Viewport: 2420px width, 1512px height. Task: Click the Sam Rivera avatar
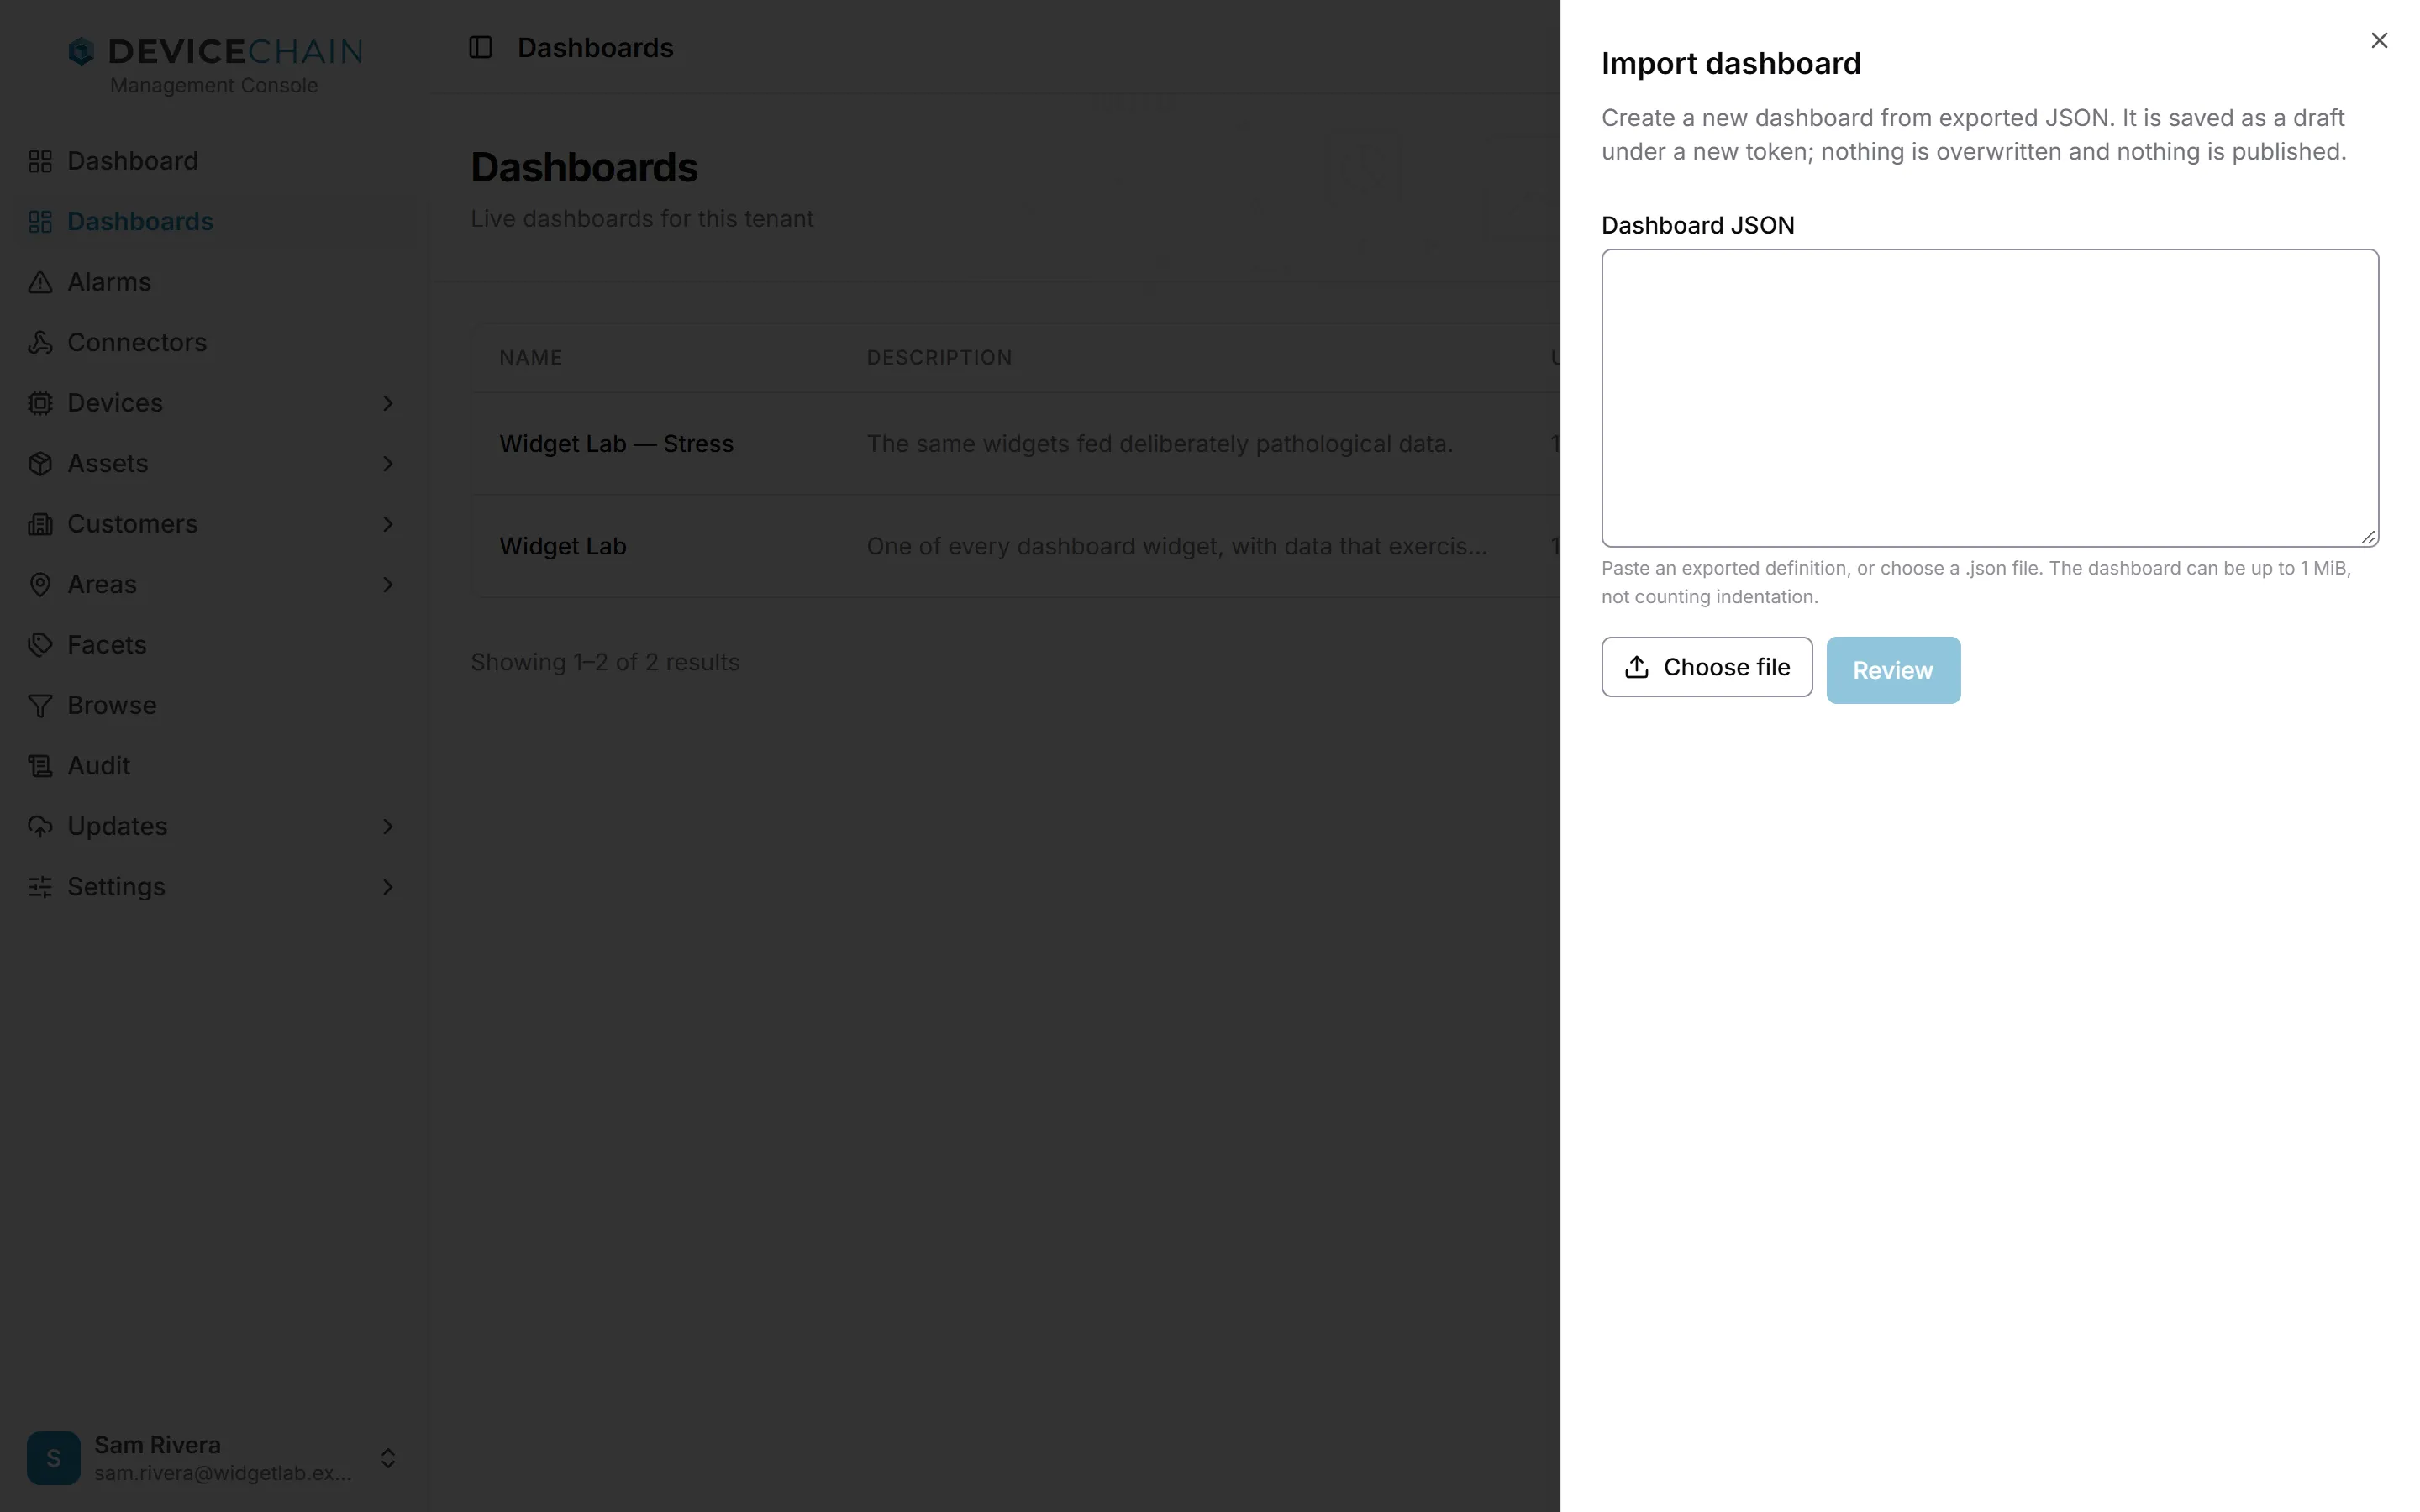(x=54, y=1458)
